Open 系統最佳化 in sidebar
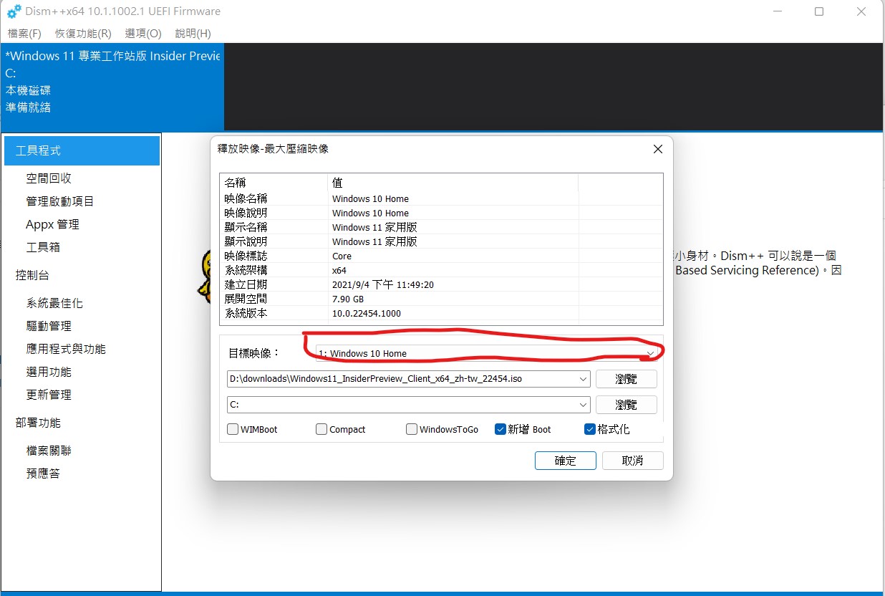This screenshot has width=885, height=596. point(54,303)
